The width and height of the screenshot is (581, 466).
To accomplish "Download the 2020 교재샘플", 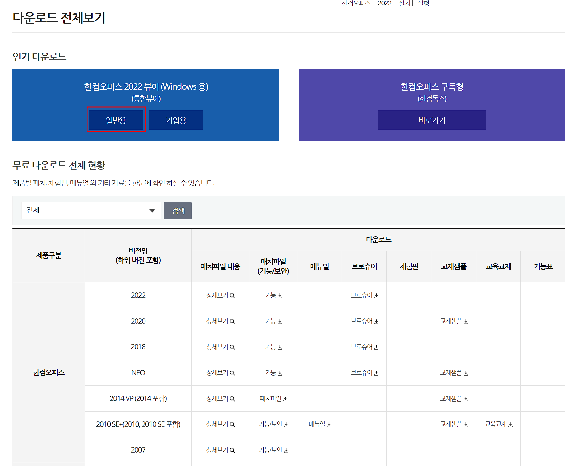I will (453, 321).
